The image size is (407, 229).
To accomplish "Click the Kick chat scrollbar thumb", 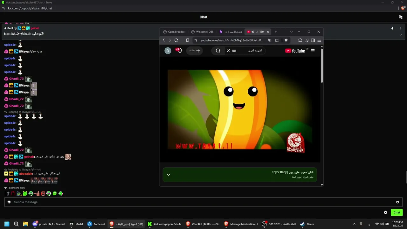I will (x=406, y=177).
